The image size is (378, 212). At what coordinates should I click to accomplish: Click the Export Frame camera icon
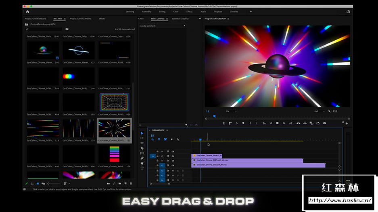tap(324, 123)
